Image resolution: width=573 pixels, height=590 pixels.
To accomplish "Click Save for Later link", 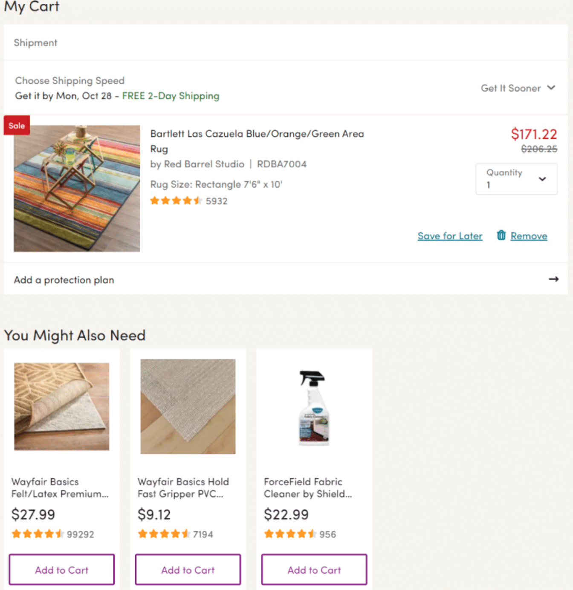I will pos(450,236).
